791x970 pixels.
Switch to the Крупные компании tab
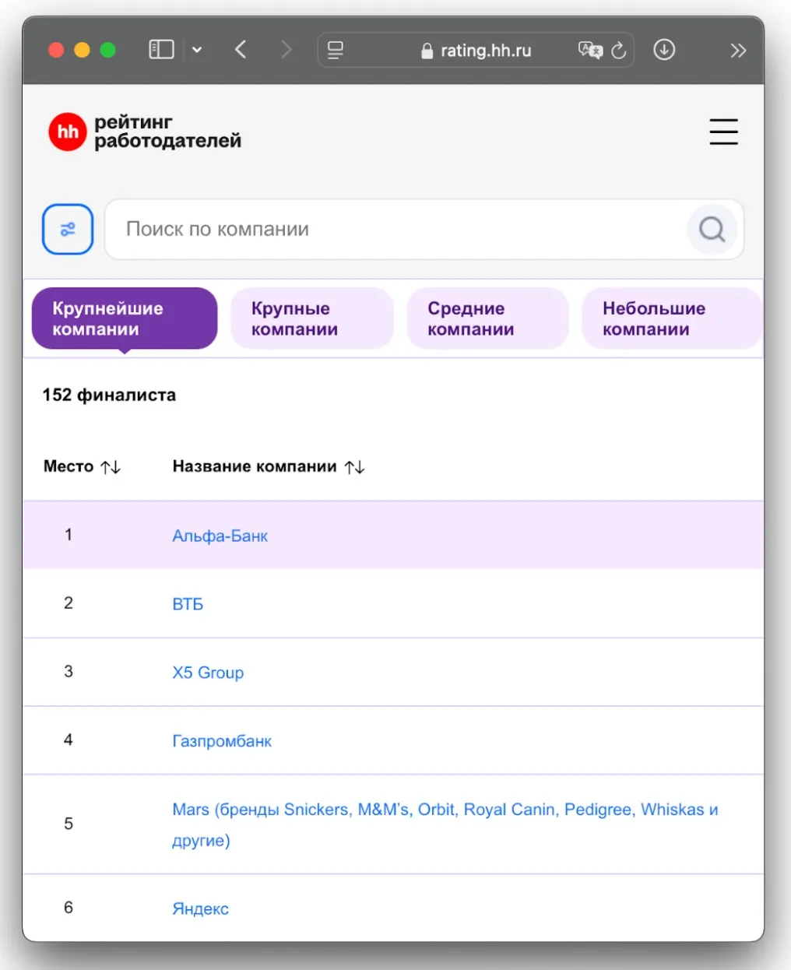[x=311, y=318]
